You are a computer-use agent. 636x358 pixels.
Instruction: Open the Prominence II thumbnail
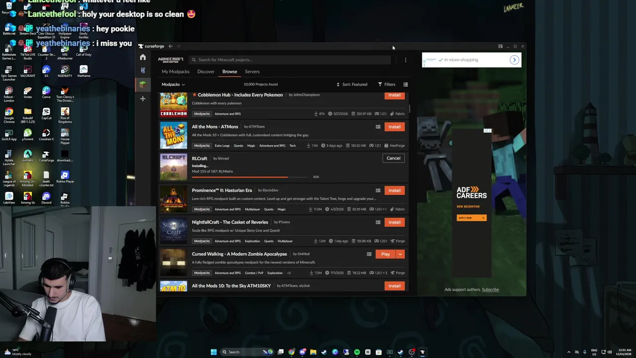[x=173, y=198]
